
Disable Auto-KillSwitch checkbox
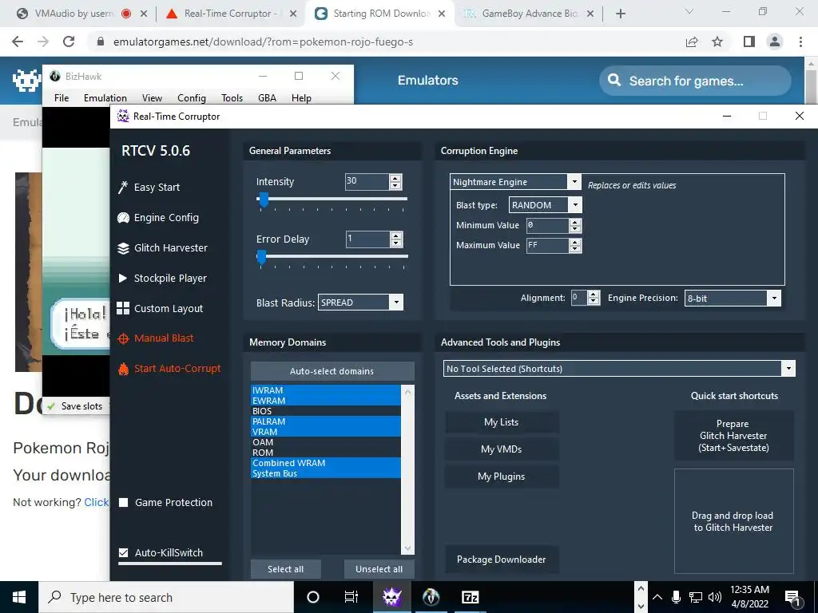(x=124, y=552)
